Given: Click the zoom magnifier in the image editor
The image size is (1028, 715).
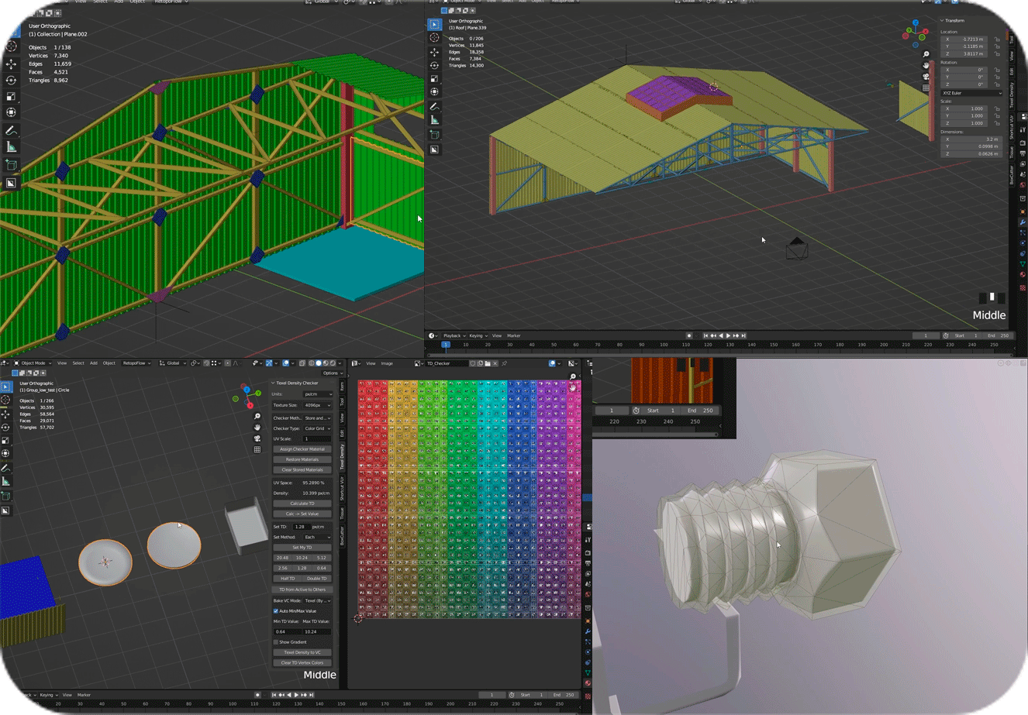Looking at the screenshot, I should point(573,377).
